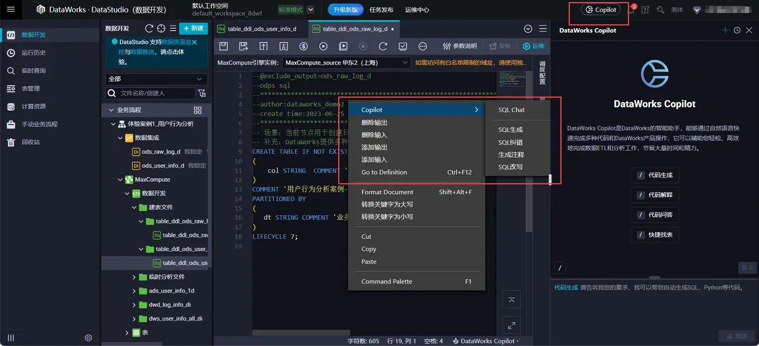Open the help question-mark icon

click(645, 10)
